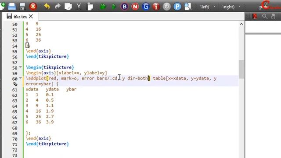Image resolution: width=281 pixels, height=158 pixels.
Task: Click line number 72 in the gutter
Action: point(15,150)
